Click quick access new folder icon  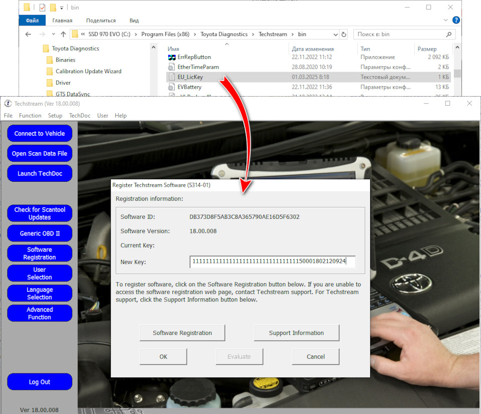pyautogui.click(x=53, y=8)
